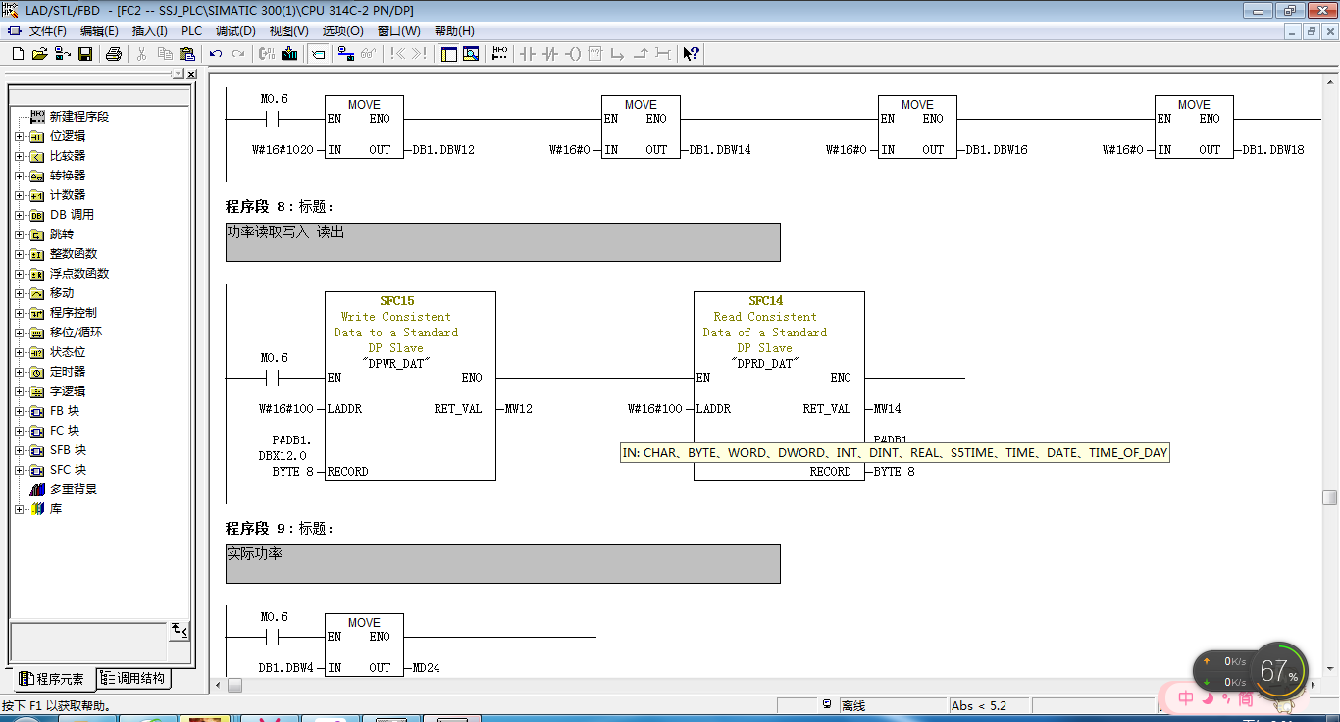Click the context Help arrow icon
Viewport: 1340px width, 722px height.
[691, 54]
